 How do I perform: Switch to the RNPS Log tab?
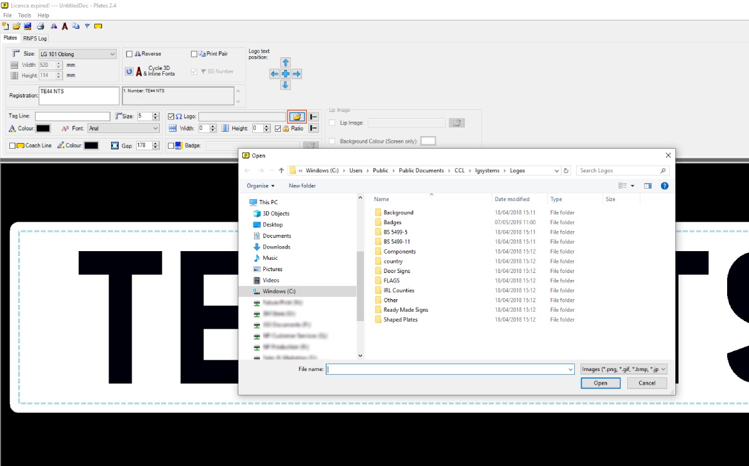(x=35, y=38)
